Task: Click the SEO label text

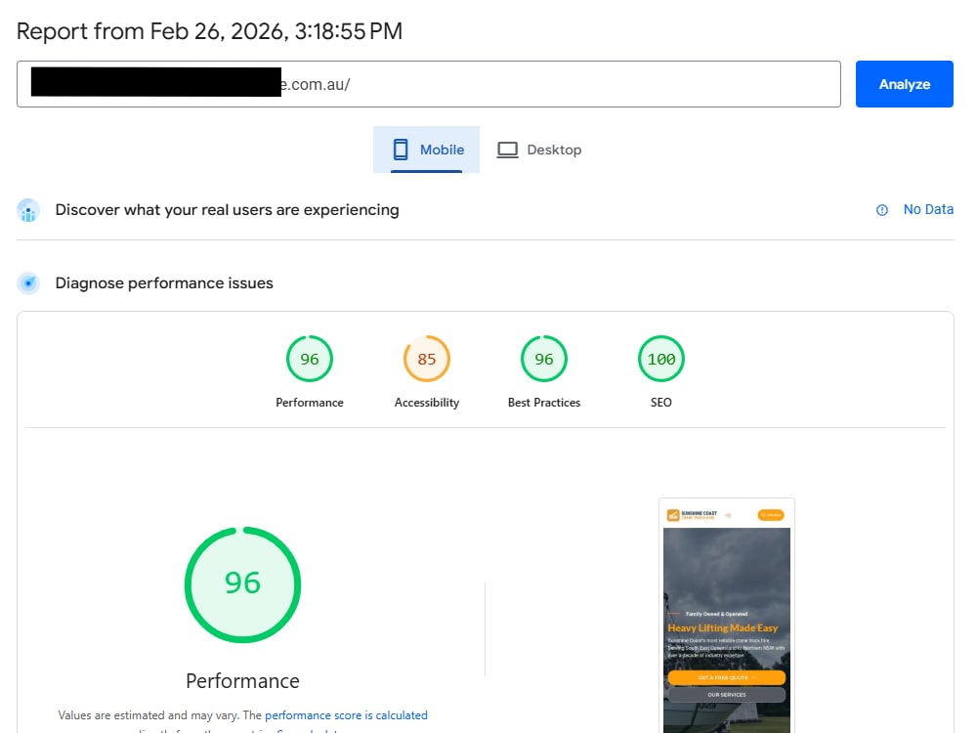Action: (661, 403)
